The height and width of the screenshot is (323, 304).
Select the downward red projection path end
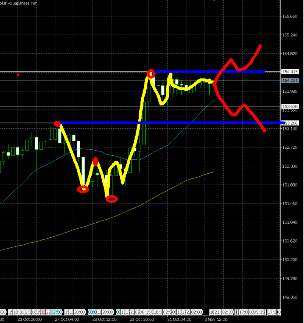264,130
